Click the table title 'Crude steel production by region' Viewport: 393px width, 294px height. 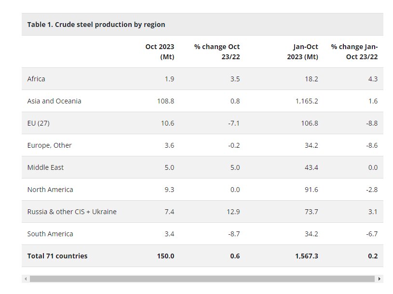click(96, 25)
